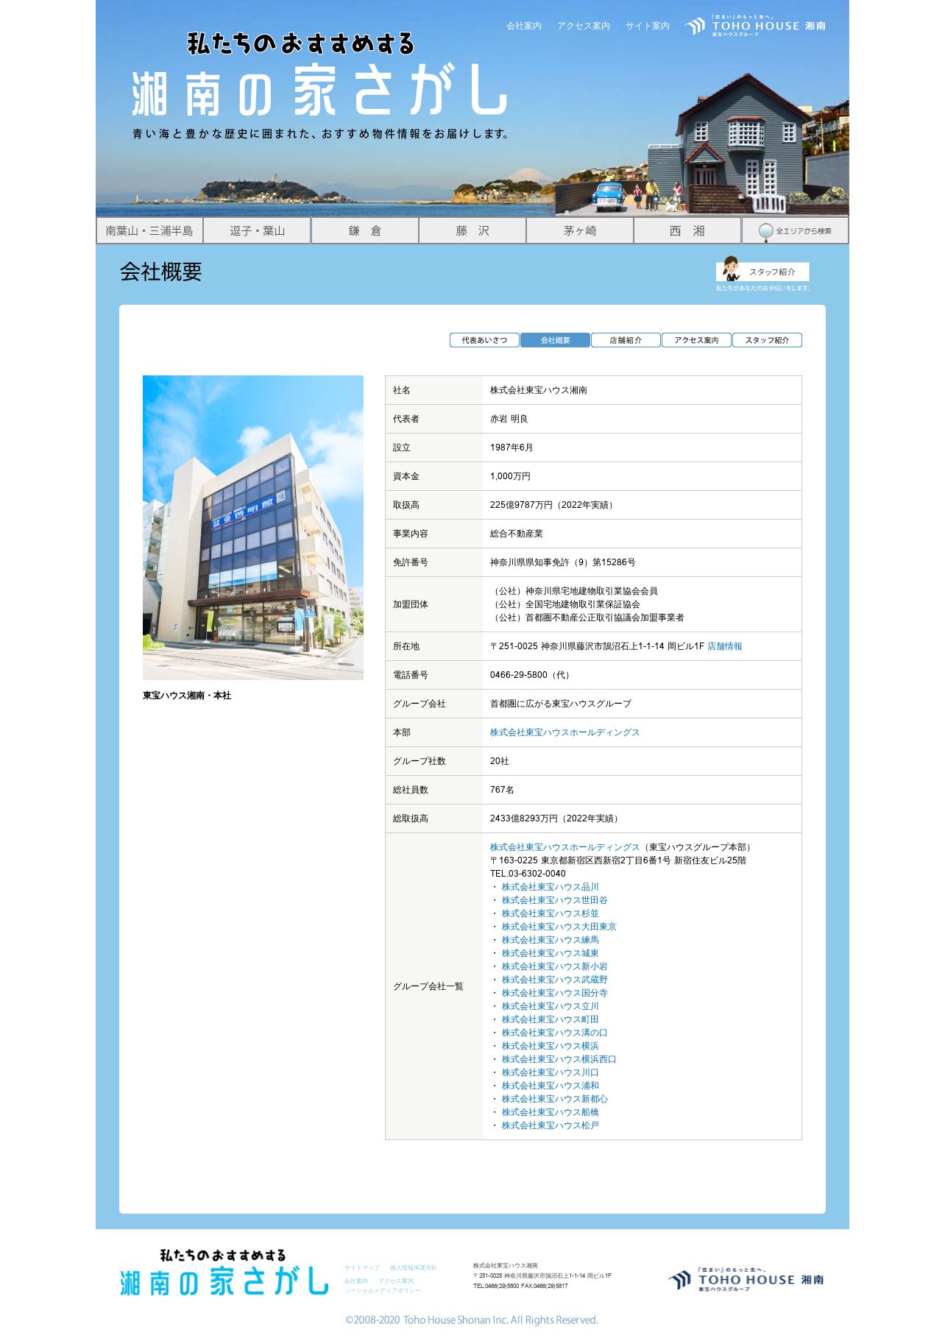This screenshot has height=1344, width=945.
Task: Switch to スタッフ紹介 sub-tab
Action: pos(767,340)
